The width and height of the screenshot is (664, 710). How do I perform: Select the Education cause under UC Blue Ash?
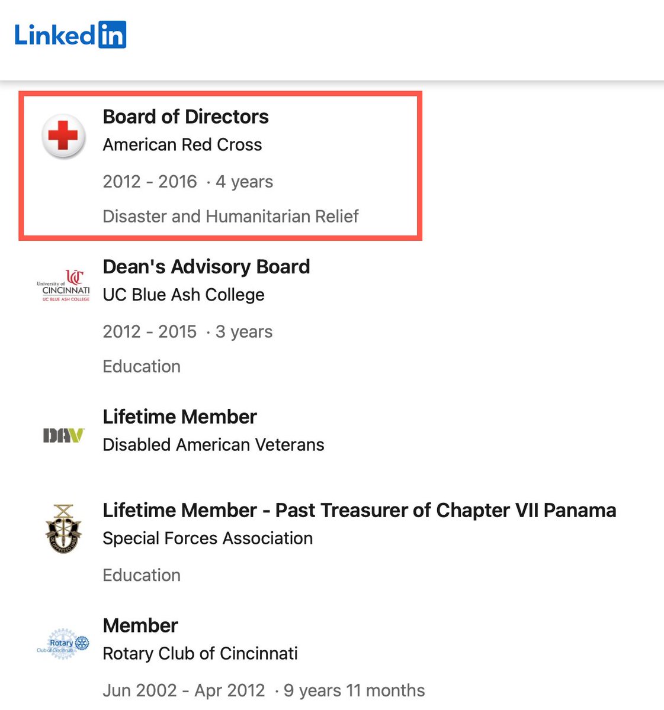pyautogui.click(x=142, y=367)
